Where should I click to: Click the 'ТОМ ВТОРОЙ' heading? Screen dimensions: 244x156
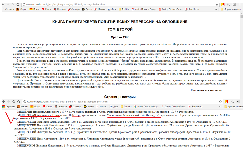tap(120, 30)
